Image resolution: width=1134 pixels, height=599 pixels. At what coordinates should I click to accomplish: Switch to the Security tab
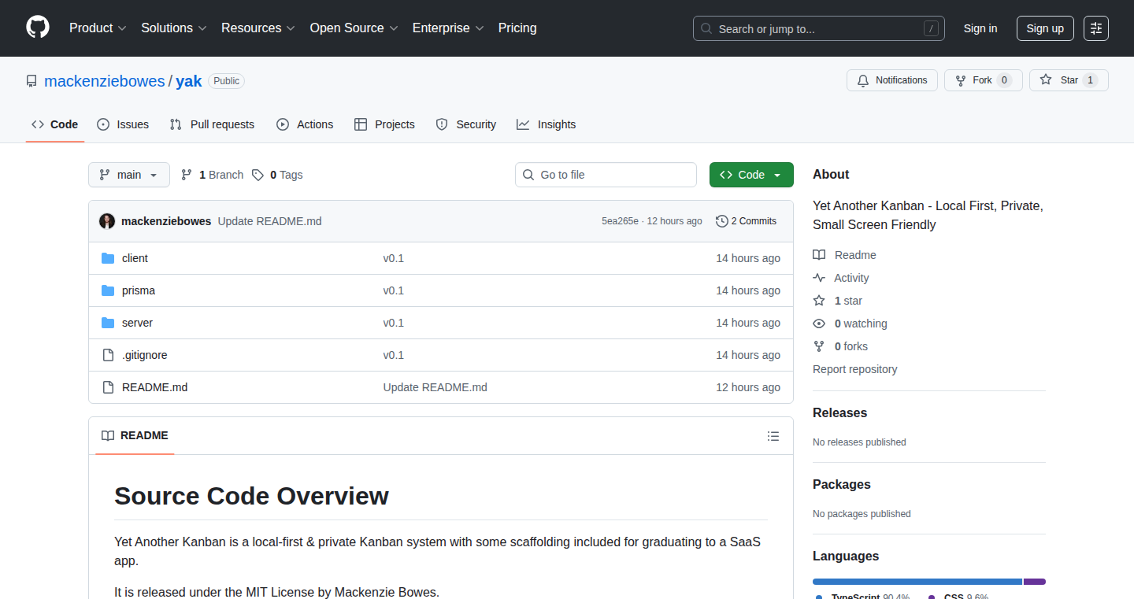tap(466, 124)
